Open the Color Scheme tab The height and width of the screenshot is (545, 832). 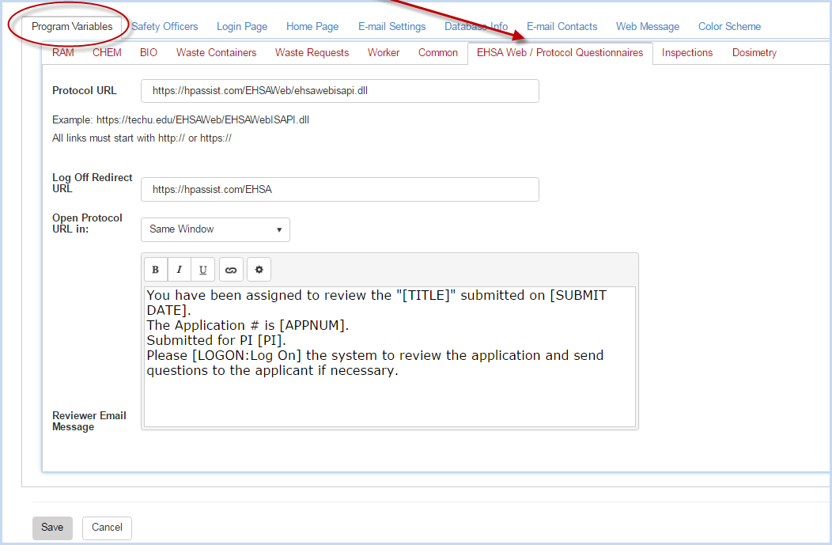(x=730, y=27)
